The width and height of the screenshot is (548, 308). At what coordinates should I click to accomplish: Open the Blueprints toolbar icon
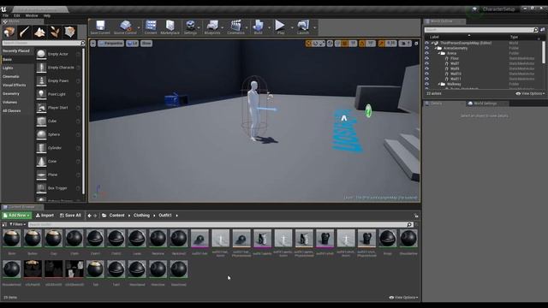tap(212, 27)
